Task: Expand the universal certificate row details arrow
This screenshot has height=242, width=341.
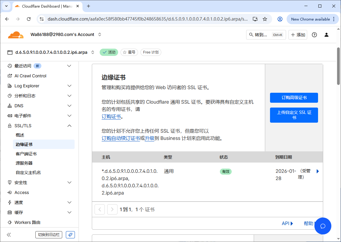Action: pyautogui.click(x=317, y=171)
